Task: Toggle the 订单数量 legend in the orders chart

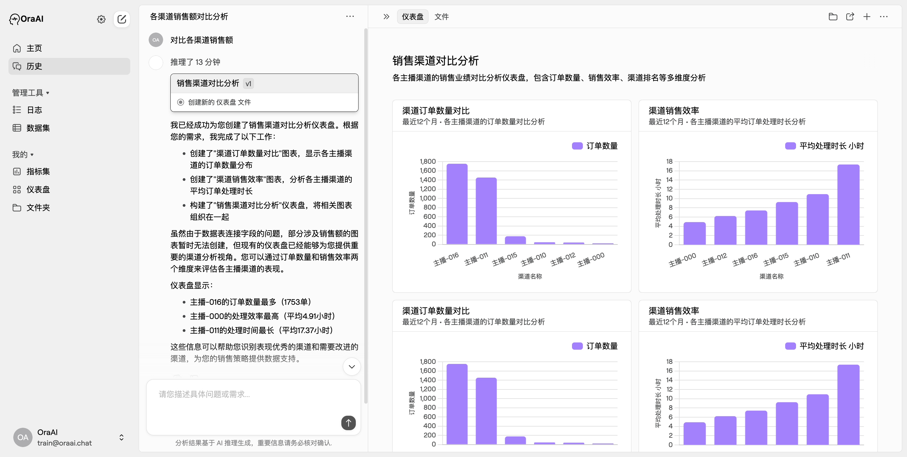Action: (x=595, y=145)
